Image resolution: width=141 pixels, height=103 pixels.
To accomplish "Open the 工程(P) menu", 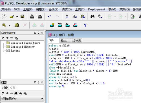I will pos(28,10).
